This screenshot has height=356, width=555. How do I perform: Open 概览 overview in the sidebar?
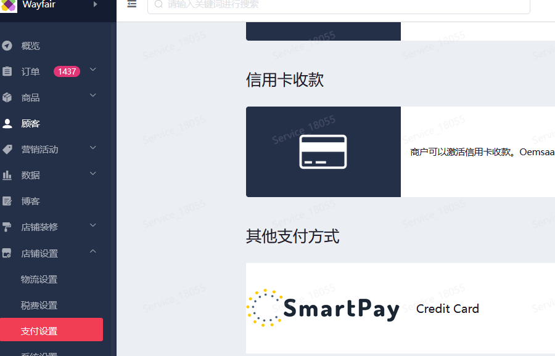point(30,46)
